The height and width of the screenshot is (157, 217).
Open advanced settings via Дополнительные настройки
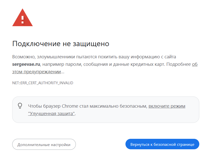44,144
